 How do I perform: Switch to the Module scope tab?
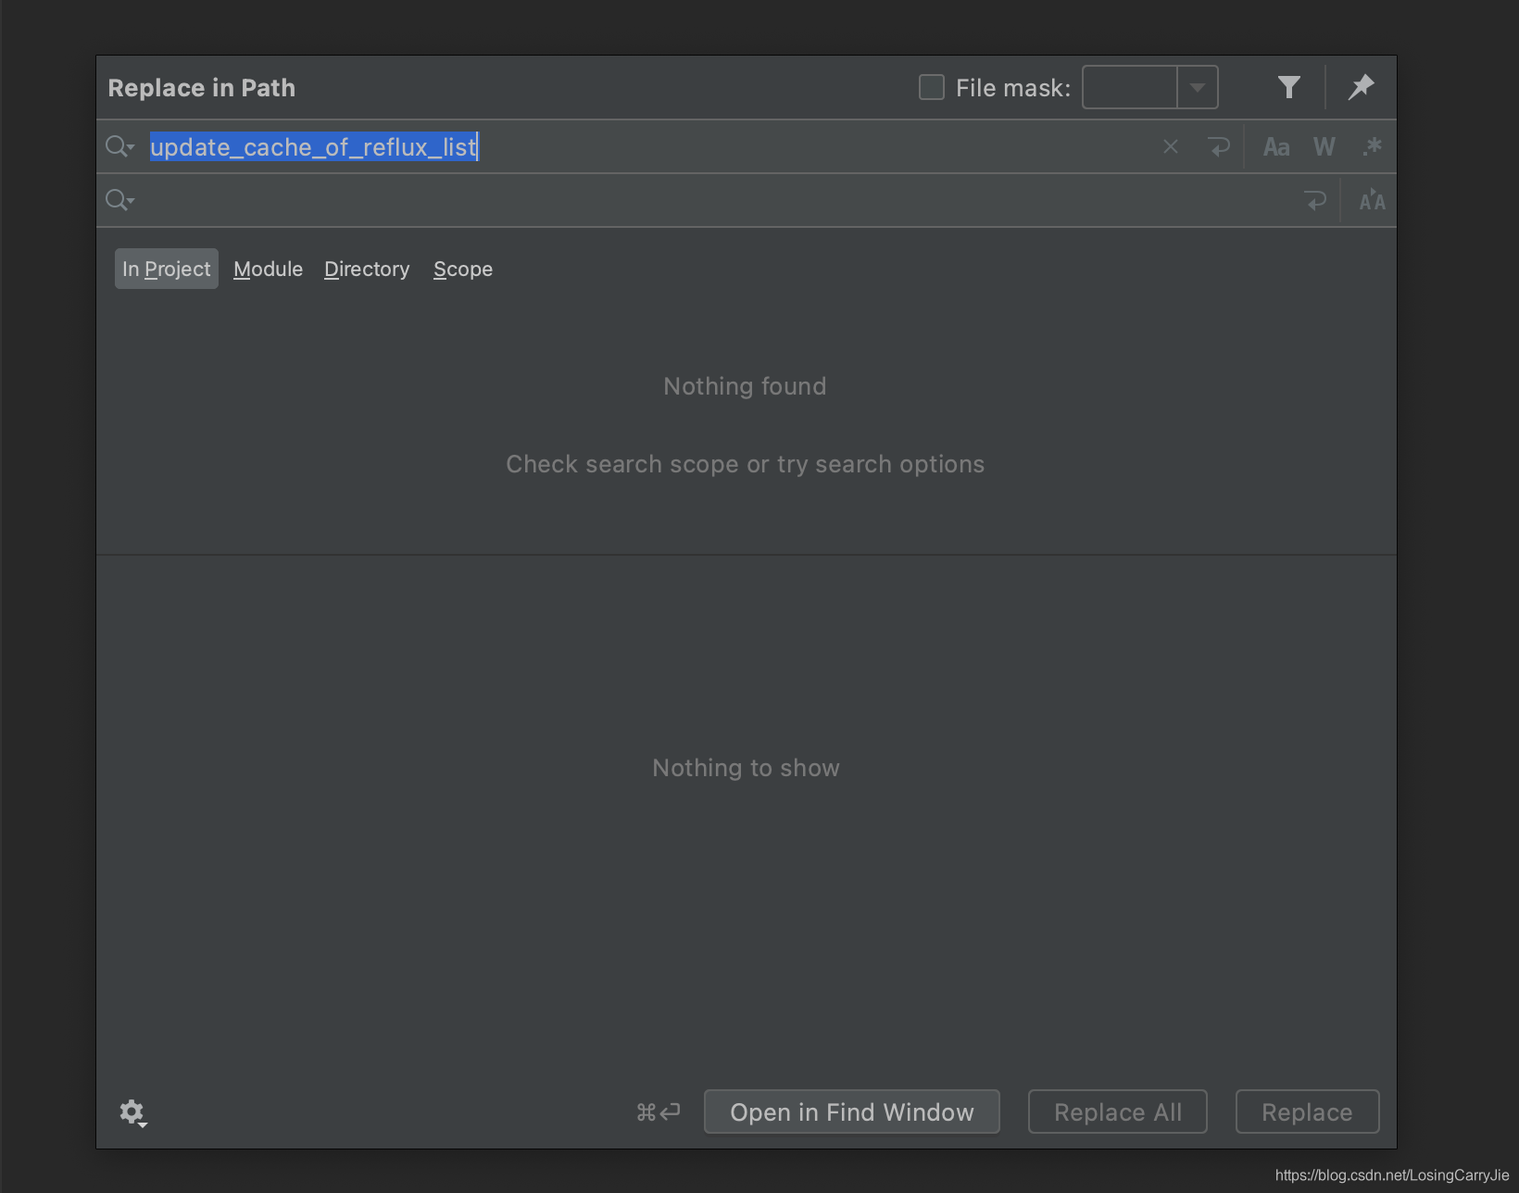pos(268,269)
